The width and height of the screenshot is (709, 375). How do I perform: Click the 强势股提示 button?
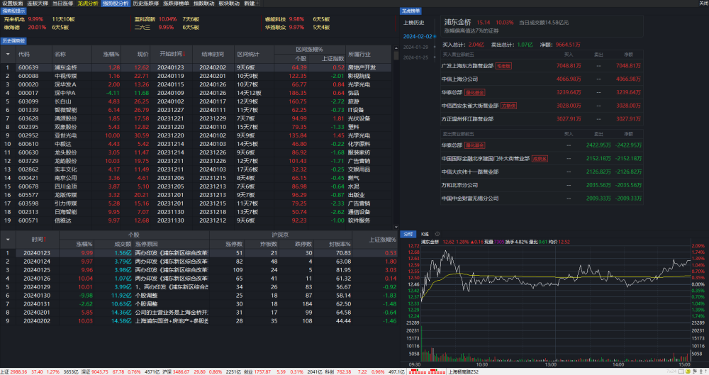tap(14, 11)
